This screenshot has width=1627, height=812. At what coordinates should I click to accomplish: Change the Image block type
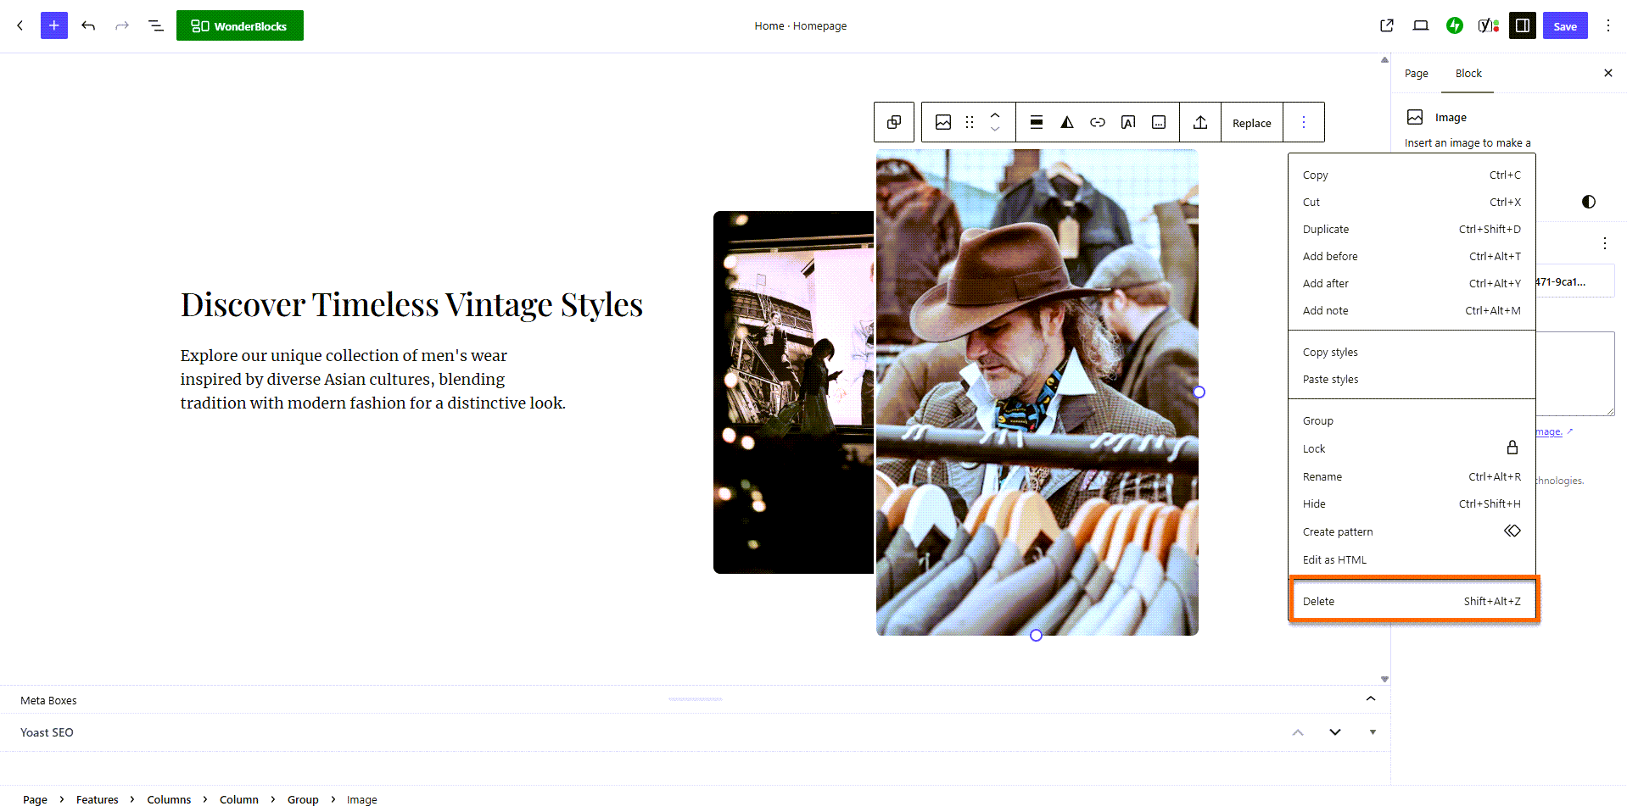coord(943,122)
